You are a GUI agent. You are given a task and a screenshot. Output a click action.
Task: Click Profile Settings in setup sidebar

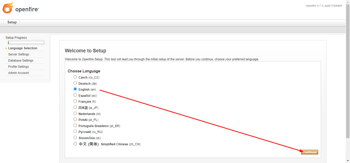point(18,67)
